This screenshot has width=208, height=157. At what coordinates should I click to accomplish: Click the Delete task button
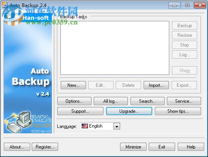129,85
